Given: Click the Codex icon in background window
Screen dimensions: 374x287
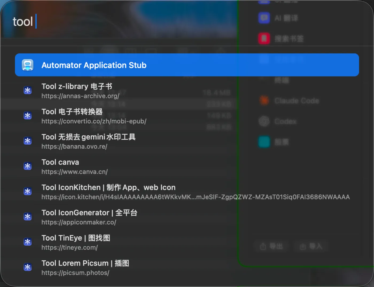Looking at the screenshot, I should [x=264, y=121].
